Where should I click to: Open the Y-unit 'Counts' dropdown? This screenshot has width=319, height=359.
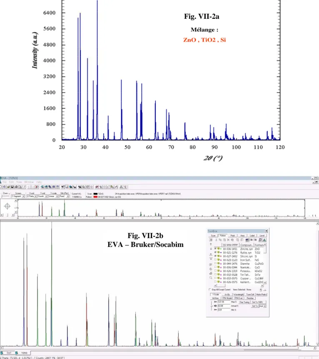(x=46, y=196)
